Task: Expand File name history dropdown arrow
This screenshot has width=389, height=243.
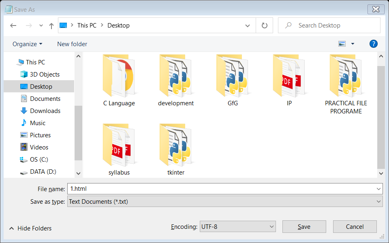Action: pyautogui.click(x=378, y=189)
